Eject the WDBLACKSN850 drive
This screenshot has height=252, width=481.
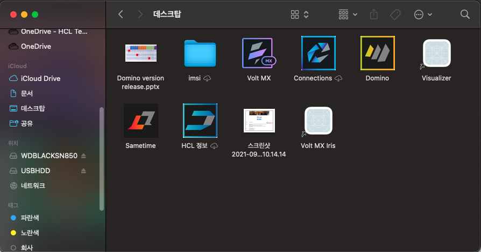[83, 155]
